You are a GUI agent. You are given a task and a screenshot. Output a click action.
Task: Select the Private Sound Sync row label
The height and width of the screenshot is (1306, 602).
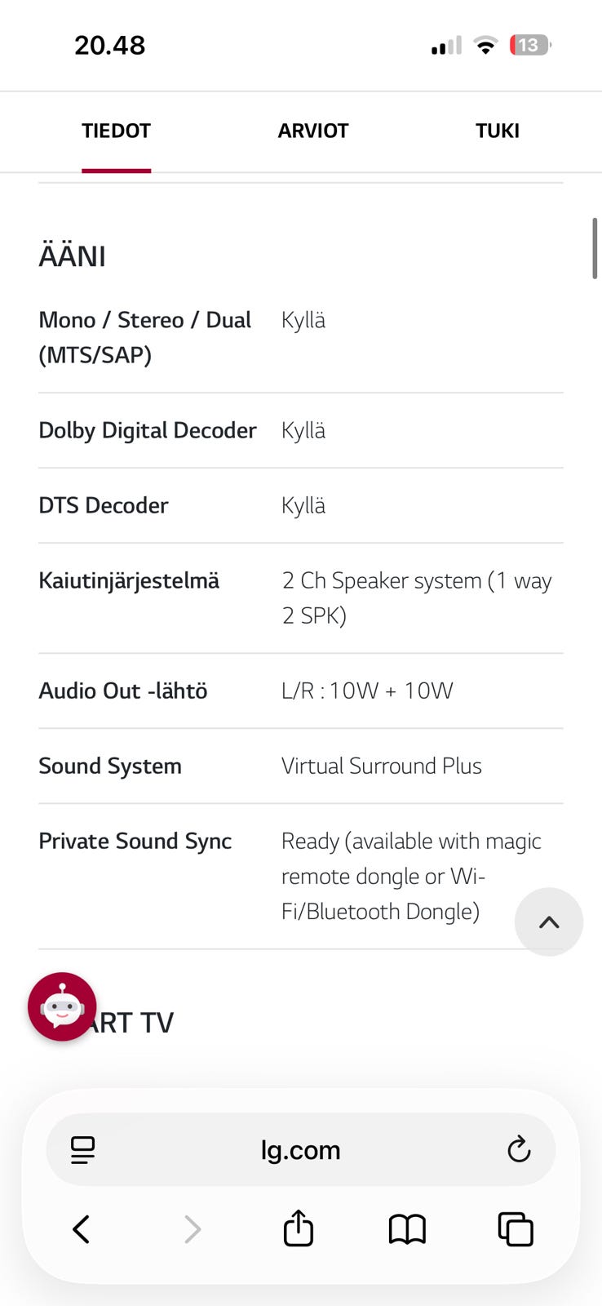tap(135, 842)
